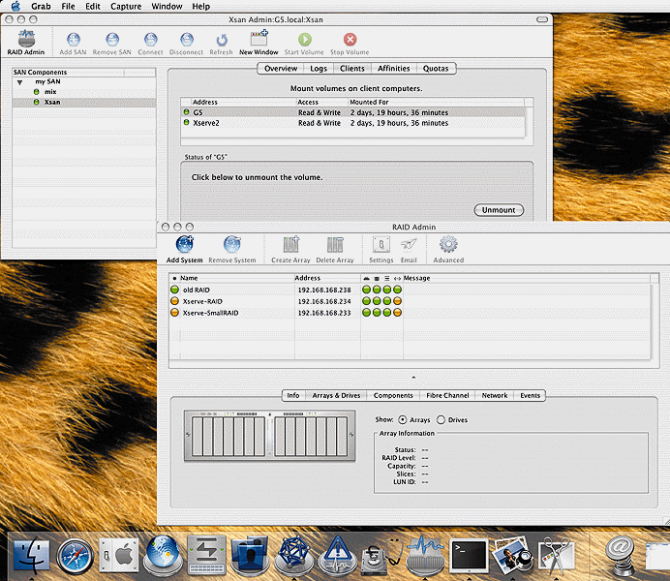Image resolution: width=670 pixels, height=581 pixels.
Task: Open the Grab application menu
Action: 41,6
